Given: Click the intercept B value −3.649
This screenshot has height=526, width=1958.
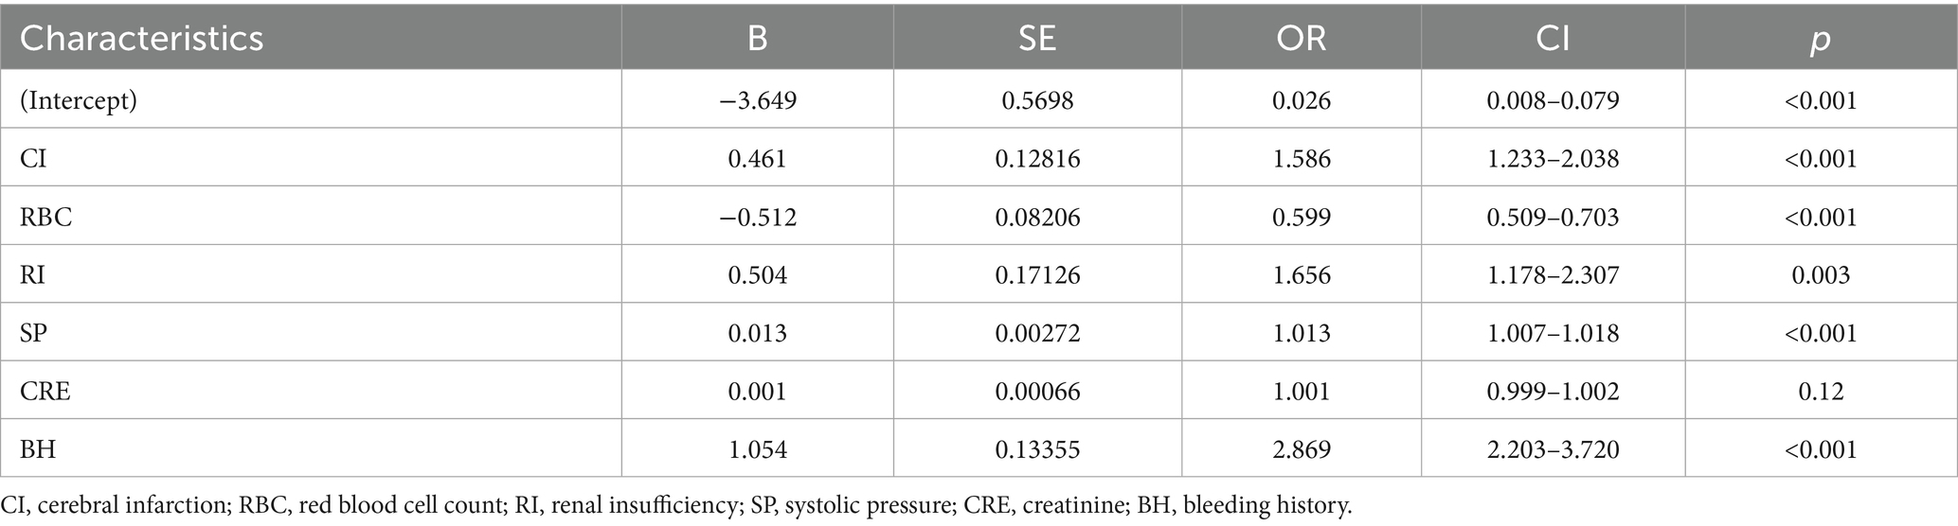Looking at the screenshot, I should [x=757, y=100].
